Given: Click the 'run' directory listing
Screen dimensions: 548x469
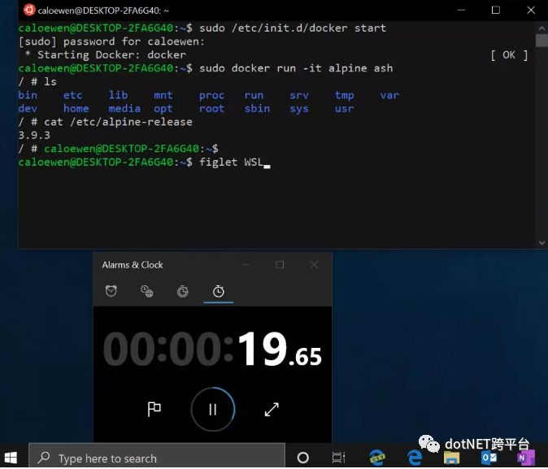Looking at the screenshot, I should (x=254, y=95).
